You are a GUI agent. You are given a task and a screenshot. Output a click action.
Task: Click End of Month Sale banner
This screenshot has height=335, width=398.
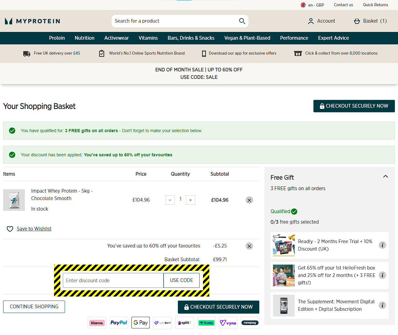199,74
